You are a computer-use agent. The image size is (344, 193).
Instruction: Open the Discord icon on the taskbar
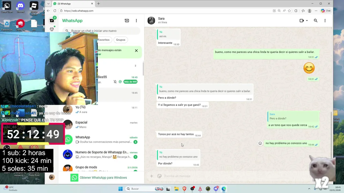[x=216, y=189]
